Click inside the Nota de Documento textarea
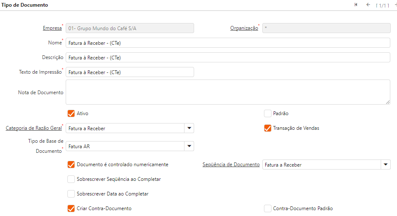397x216 pixels. coord(228,92)
